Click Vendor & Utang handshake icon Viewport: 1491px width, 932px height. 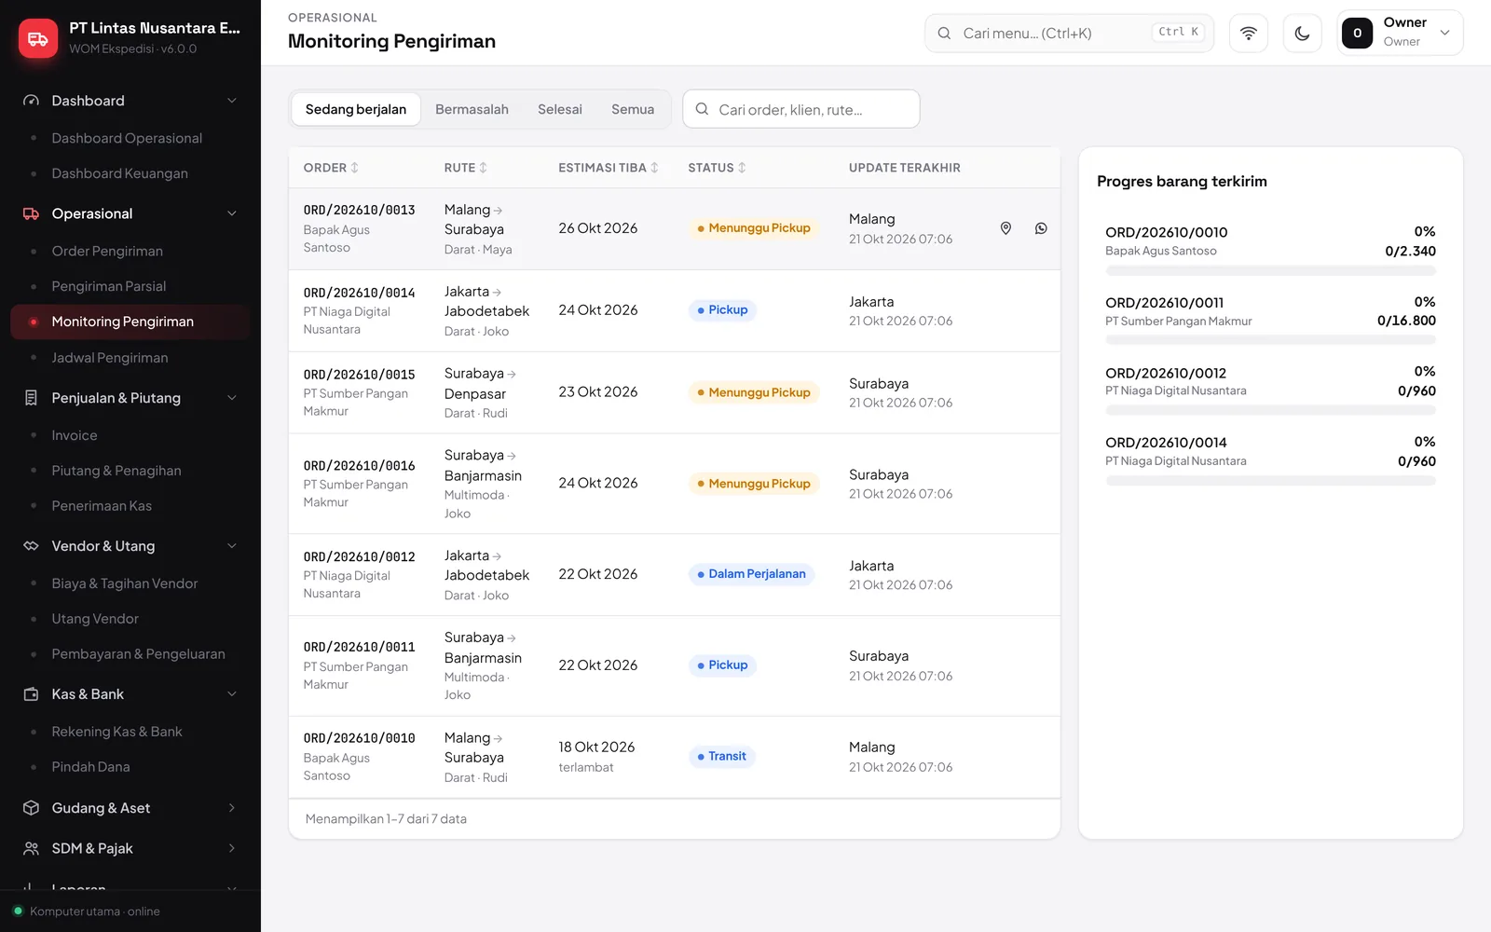(31, 546)
